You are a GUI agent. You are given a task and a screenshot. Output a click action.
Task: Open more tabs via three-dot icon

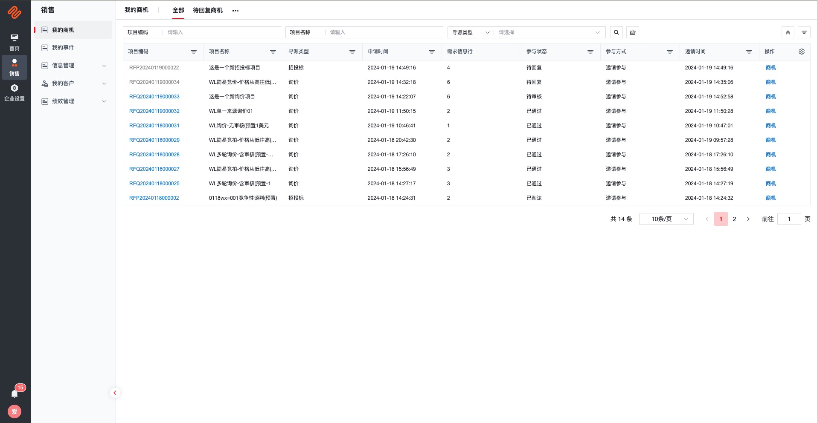click(x=236, y=11)
